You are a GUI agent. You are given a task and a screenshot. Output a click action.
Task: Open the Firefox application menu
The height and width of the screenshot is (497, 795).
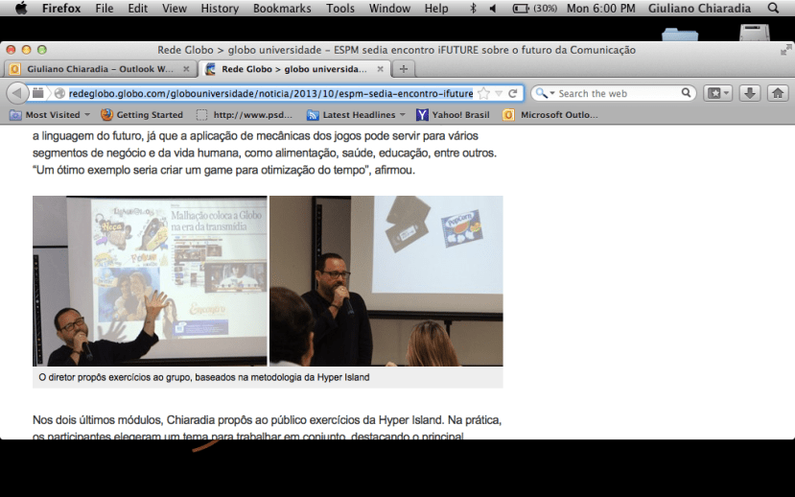coord(60,8)
